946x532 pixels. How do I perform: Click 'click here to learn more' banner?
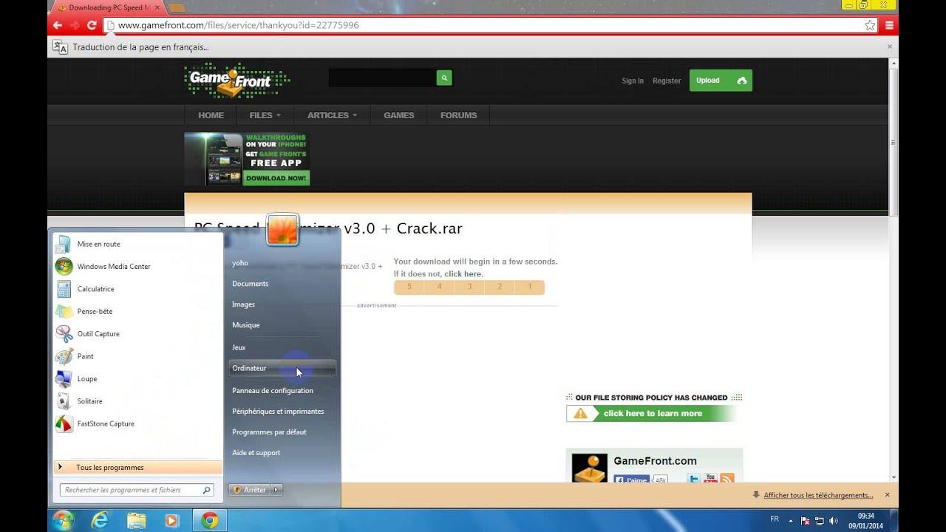tap(651, 414)
